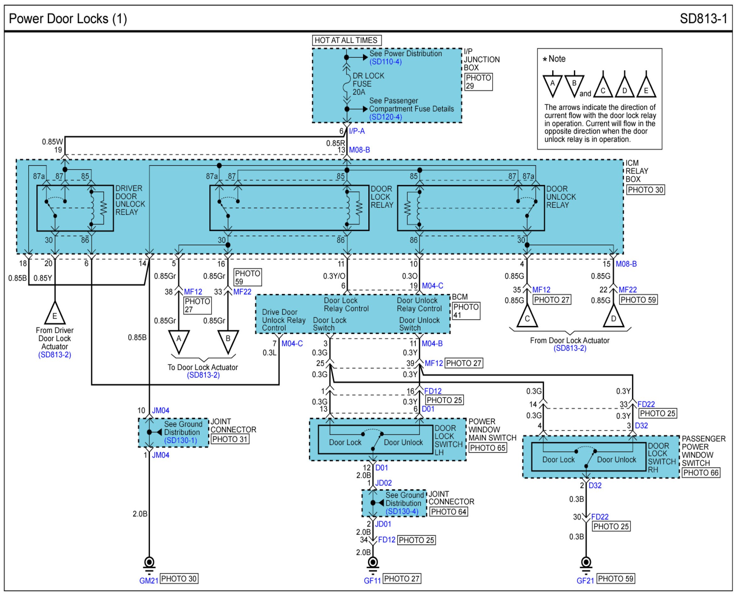Click SD813-2 link under Driver Door Lock Actuator
This screenshot has width=737, height=595.
pyautogui.click(x=55, y=355)
